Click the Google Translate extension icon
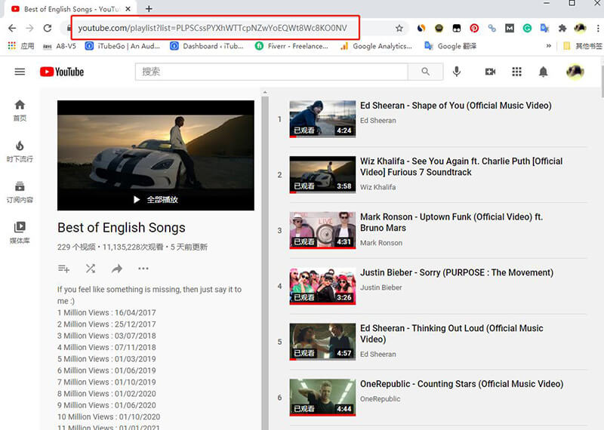Viewport: 604px width, 430px height. click(x=544, y=28)
